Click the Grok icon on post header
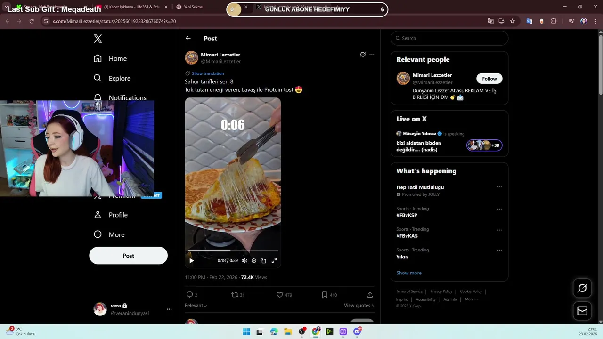This screenshot has height=339, width=603. coord(363,54)
